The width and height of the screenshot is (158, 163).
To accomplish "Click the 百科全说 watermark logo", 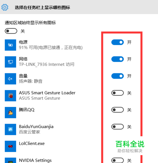I will click(x=130, y=144).
